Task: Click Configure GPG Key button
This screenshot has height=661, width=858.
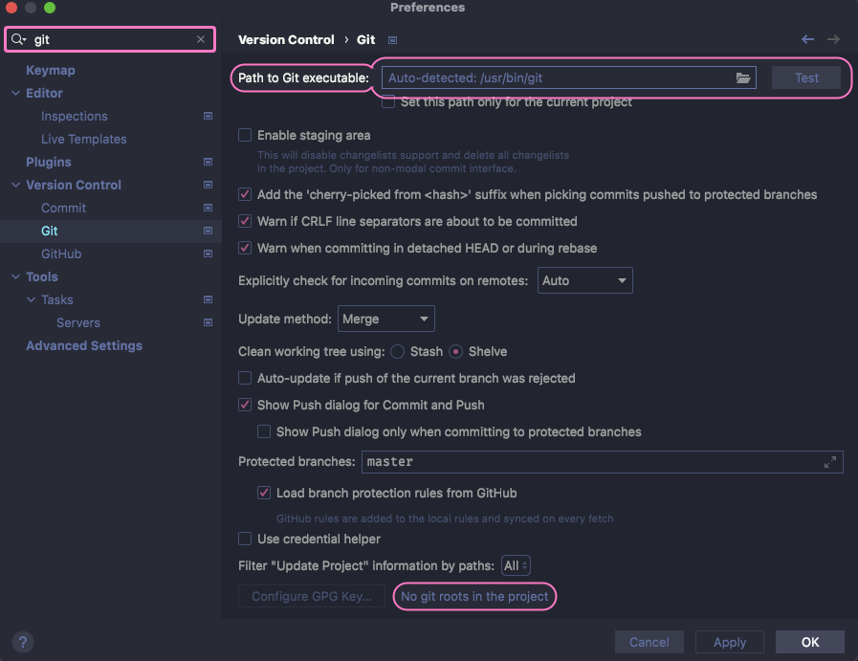Action: click(312, 597)
